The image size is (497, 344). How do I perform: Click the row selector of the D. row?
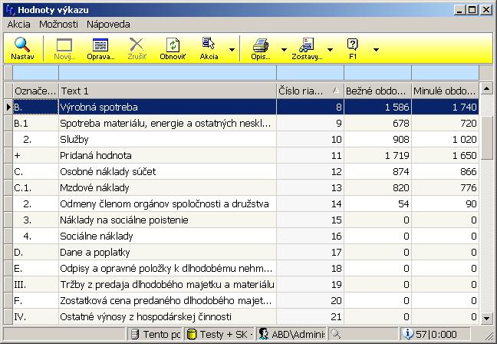pos(8,253)
